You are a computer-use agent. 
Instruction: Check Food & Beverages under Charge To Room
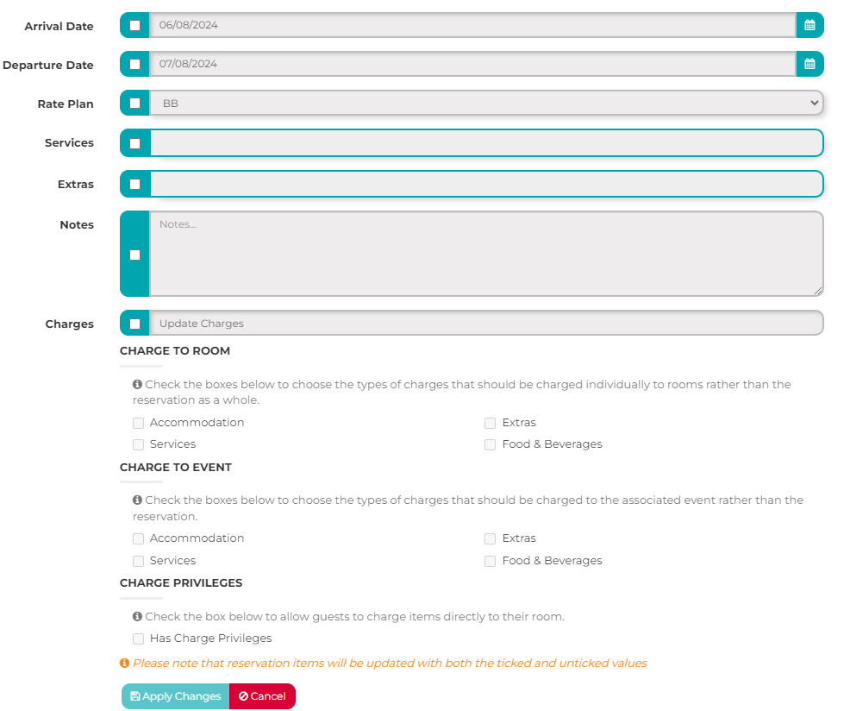490,444
